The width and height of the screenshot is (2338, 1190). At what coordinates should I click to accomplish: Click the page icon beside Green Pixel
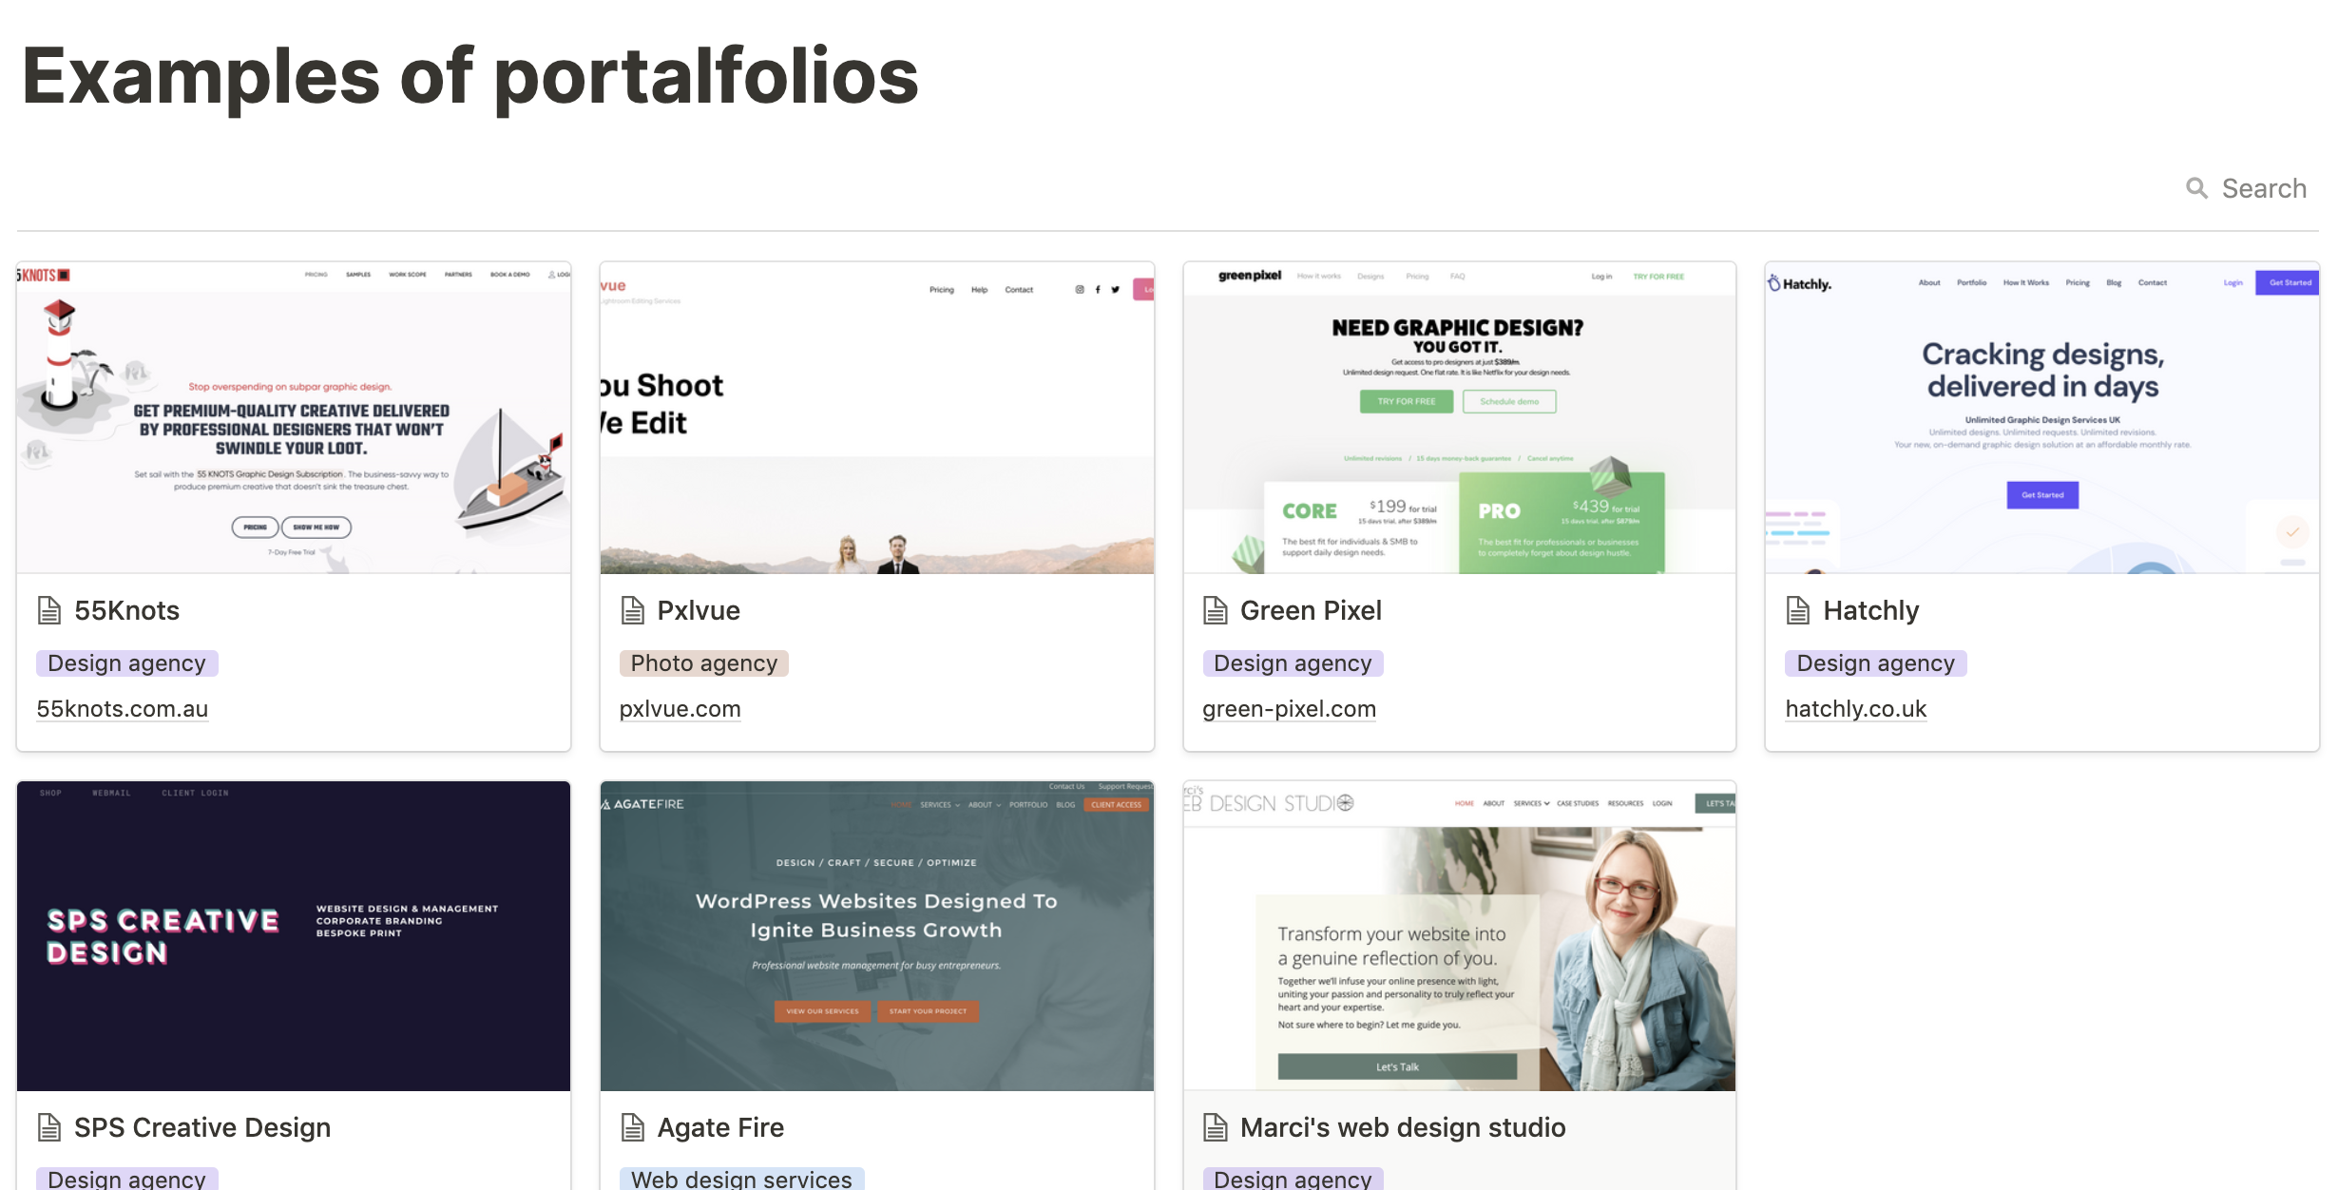pyautogui.click(x=1215, y=610)
